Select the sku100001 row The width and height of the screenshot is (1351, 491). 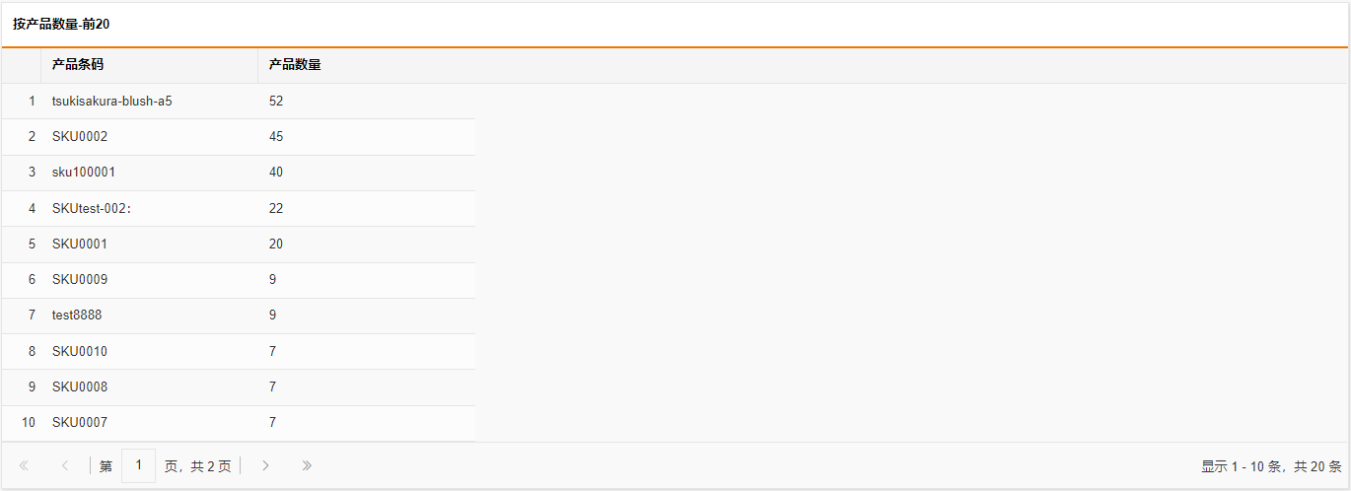coord(239,173)
